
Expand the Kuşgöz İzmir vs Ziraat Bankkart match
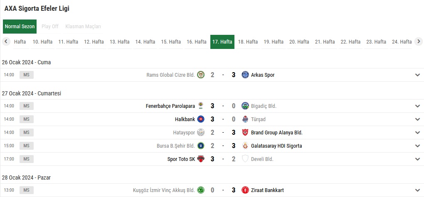pos(417,190)
